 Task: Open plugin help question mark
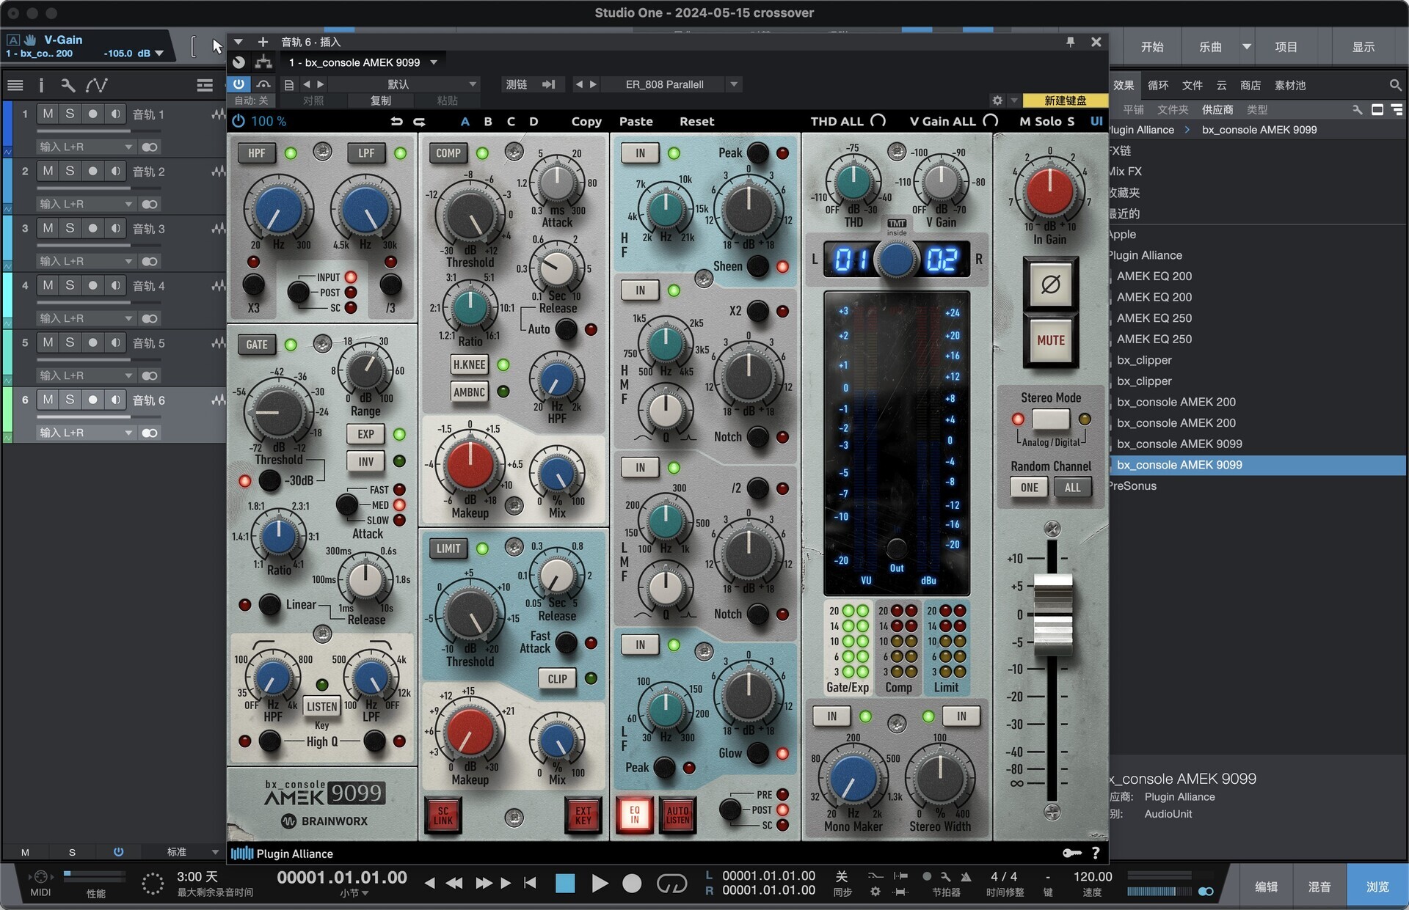click(x=1096, y=853)
